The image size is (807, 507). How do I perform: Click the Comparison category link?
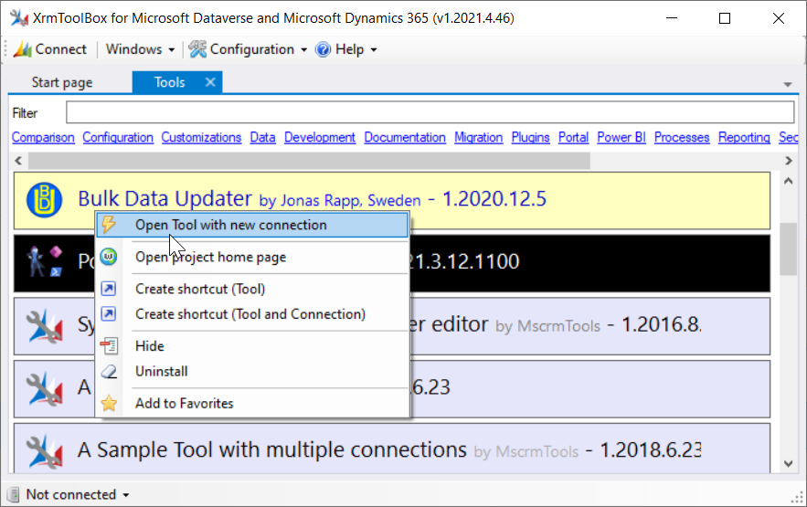43,137
